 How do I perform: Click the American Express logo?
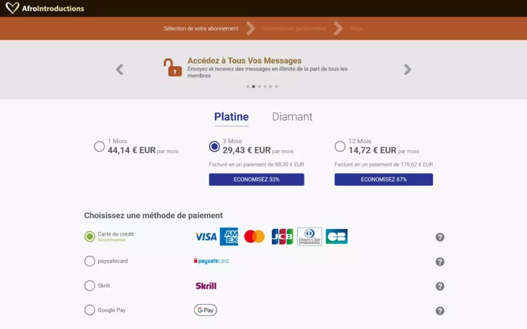coord(229,237)
